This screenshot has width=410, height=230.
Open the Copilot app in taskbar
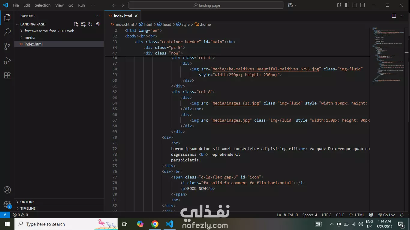tap(140, 224)
